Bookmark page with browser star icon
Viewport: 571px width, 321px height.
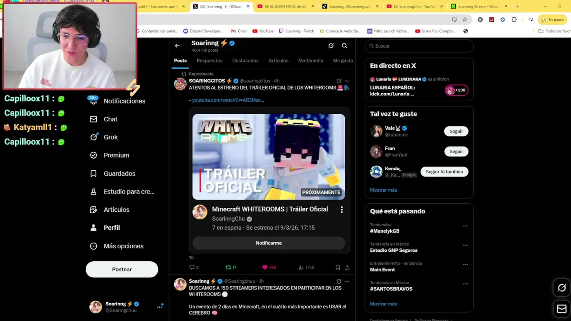[x=464, y=20]
